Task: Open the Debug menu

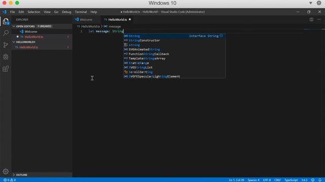Action: (x=67, y=12)
